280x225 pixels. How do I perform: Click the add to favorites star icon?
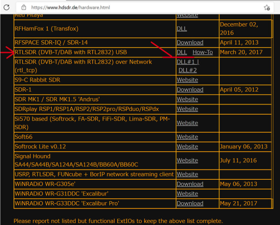pyautogui.click(x=267, y=7)
